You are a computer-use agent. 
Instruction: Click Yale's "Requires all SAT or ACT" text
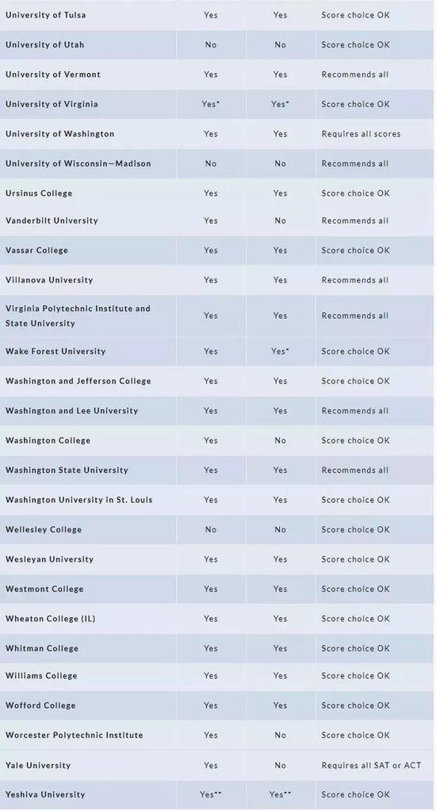[x=371, y=765]
